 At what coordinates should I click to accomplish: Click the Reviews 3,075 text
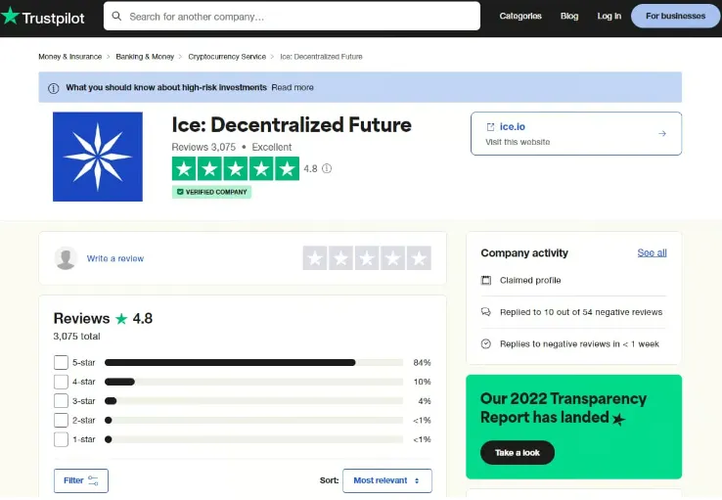coord(203,148)
